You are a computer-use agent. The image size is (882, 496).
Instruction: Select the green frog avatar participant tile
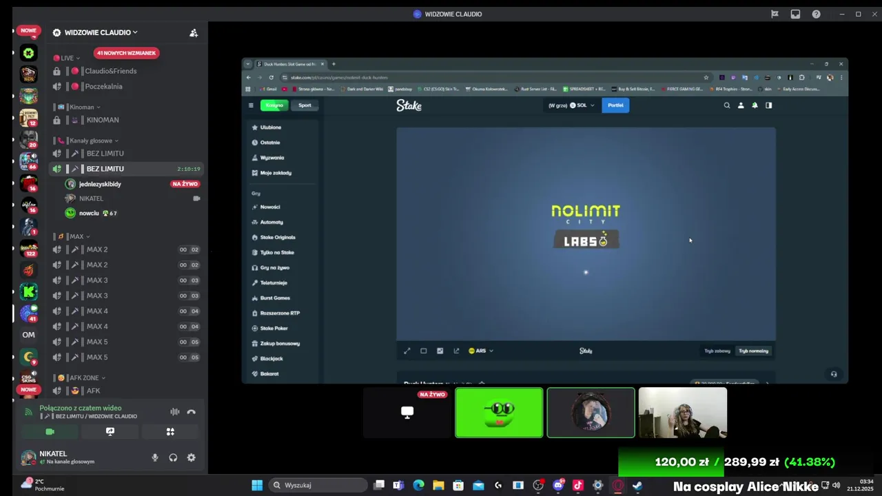pos(499,413)
